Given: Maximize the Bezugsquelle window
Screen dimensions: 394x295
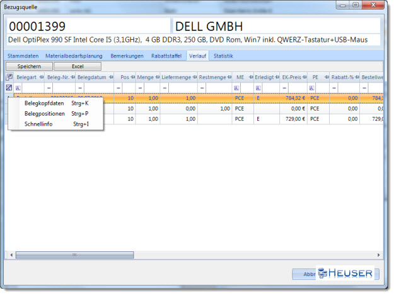Looking at the screenshot, I should [x=356, y=5].
